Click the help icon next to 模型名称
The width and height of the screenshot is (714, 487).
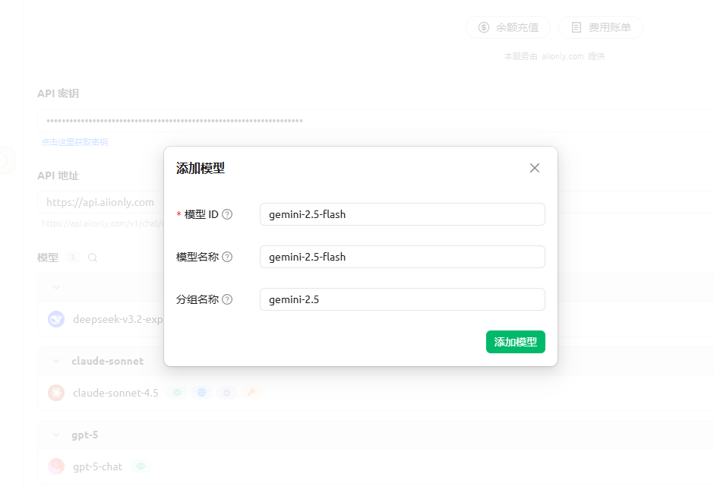point(227,257)
